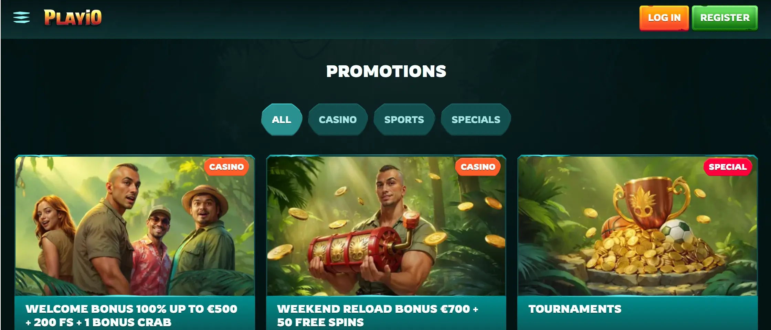Open the Weekend Reload Bonus image

[x=386, y=225]
